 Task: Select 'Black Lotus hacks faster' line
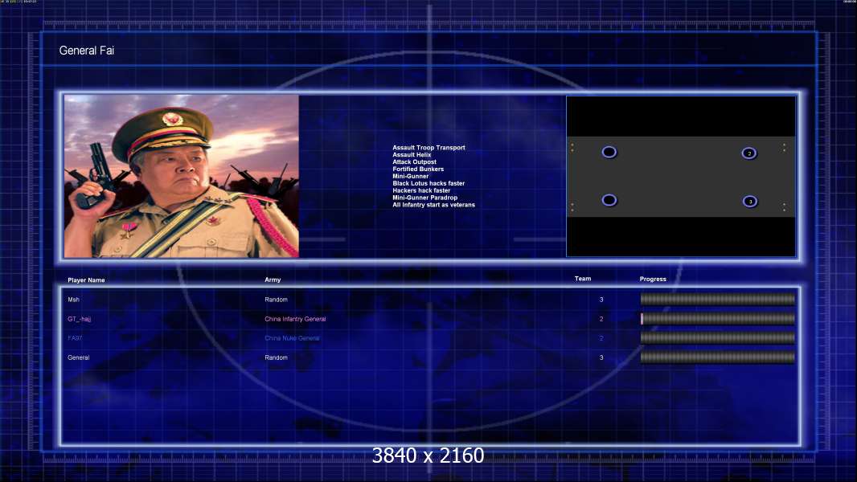(428, 183)
